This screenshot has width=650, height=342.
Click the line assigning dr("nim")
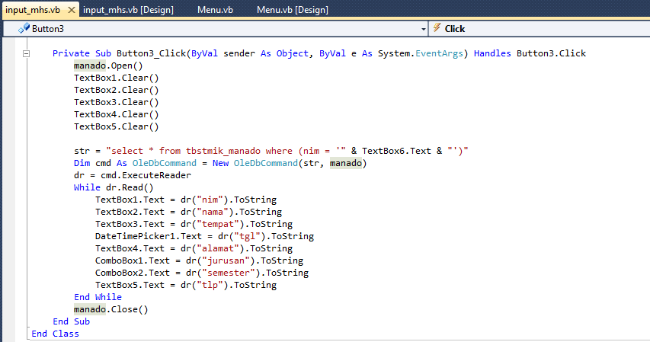(186, 200)
